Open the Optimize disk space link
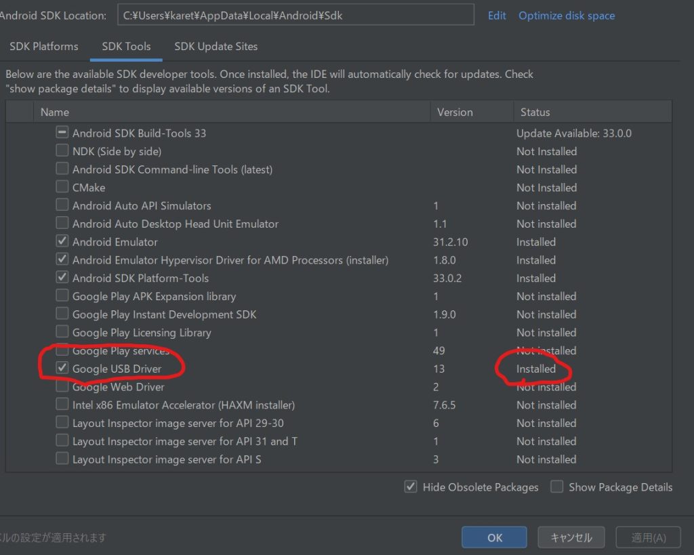694x555 pixels. click(x=567, y=16)
